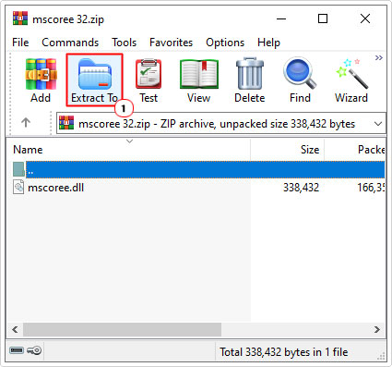Click the Add toolbar icon
Screen dimensions: 392x367
(x=41, y=75)
